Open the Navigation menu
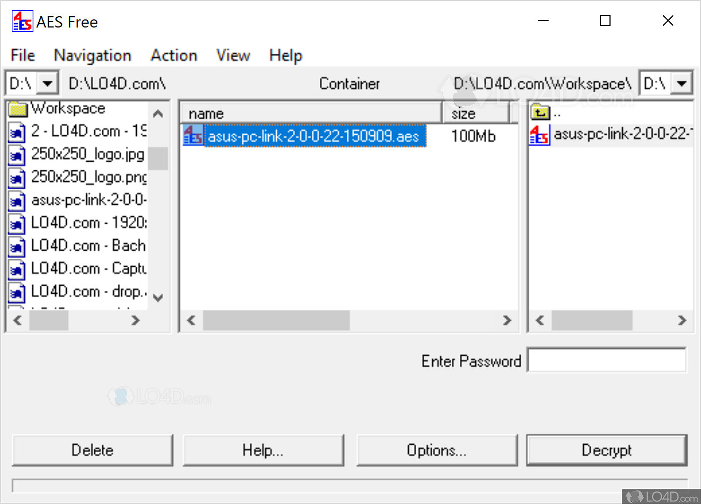 click(93, 56)
